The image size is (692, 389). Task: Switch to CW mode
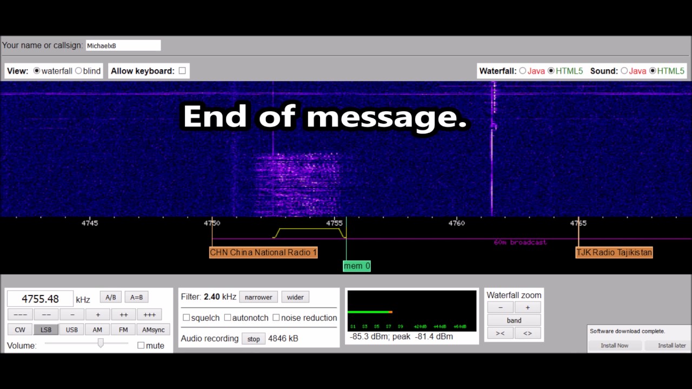[x=20, y=330]
